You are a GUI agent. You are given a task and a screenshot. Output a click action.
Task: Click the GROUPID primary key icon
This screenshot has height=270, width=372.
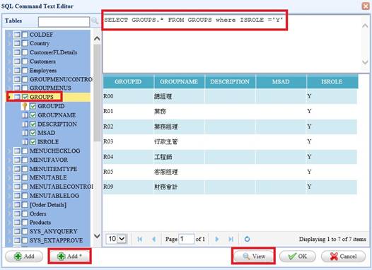coord(25,106)
